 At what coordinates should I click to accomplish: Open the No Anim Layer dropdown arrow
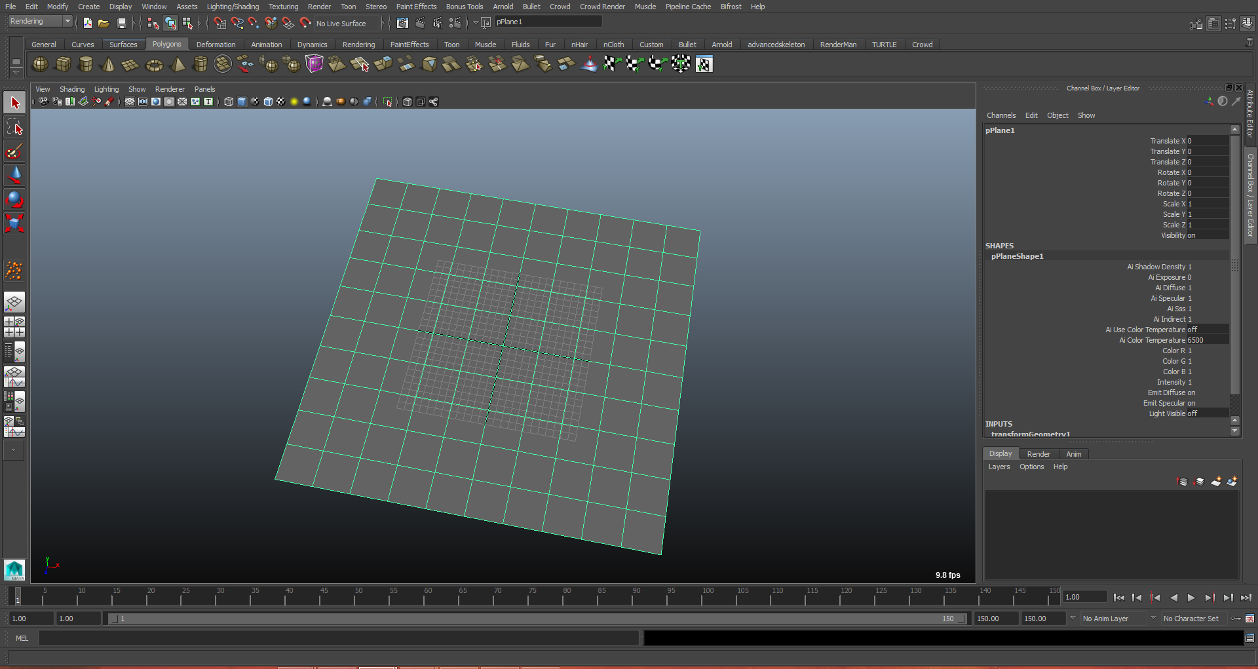click(1073, 618)
